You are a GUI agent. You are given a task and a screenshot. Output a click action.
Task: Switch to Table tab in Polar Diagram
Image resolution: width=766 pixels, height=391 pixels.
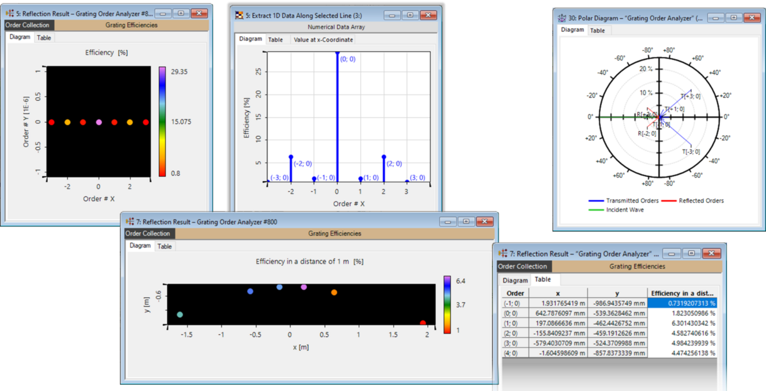click(597, 30)
